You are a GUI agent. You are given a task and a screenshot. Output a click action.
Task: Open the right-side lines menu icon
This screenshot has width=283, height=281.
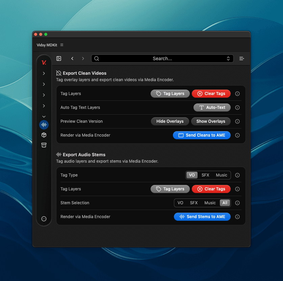(x=242, y=58)
